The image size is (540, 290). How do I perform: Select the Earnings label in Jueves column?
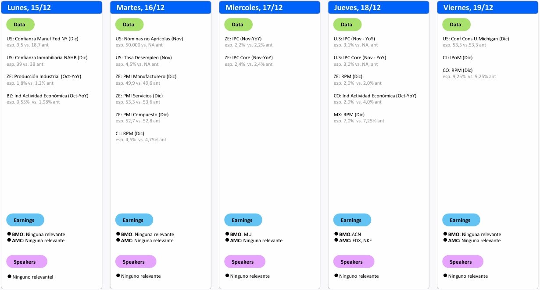(352, 220)
